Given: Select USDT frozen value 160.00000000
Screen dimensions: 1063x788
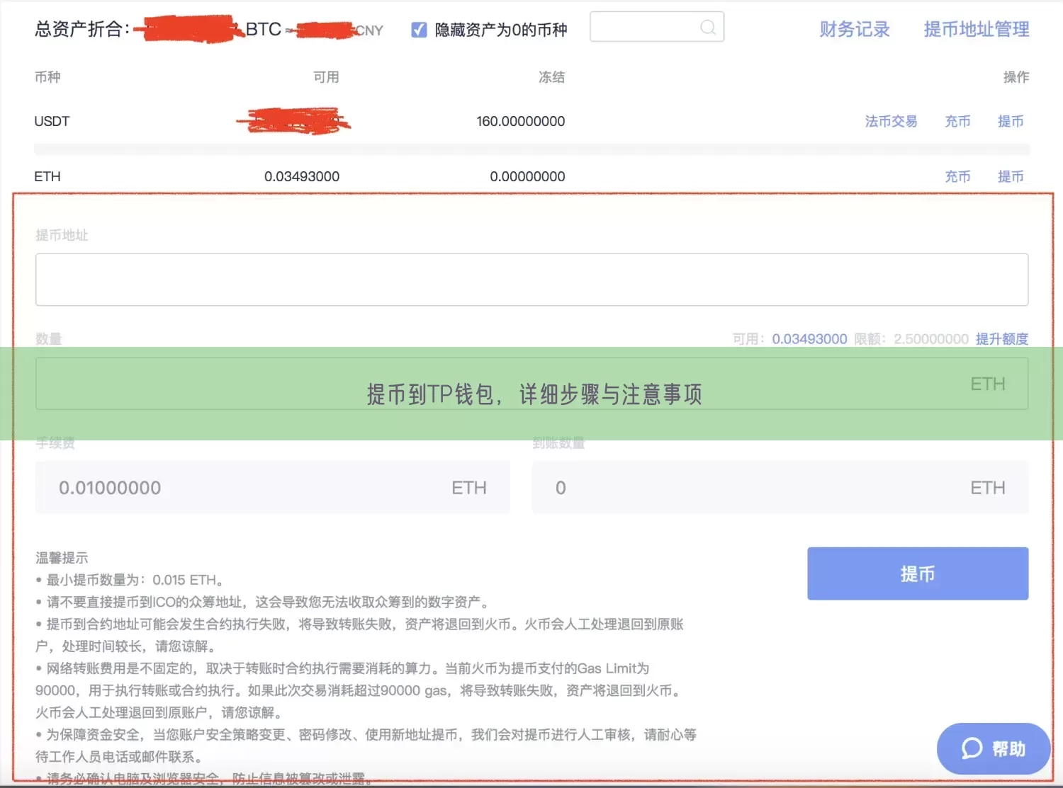Looking at the screenshot, I should coord(521,121).
